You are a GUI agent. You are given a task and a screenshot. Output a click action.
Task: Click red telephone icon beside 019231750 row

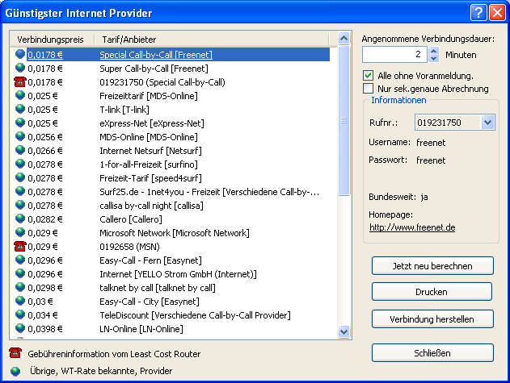[20, 81]
